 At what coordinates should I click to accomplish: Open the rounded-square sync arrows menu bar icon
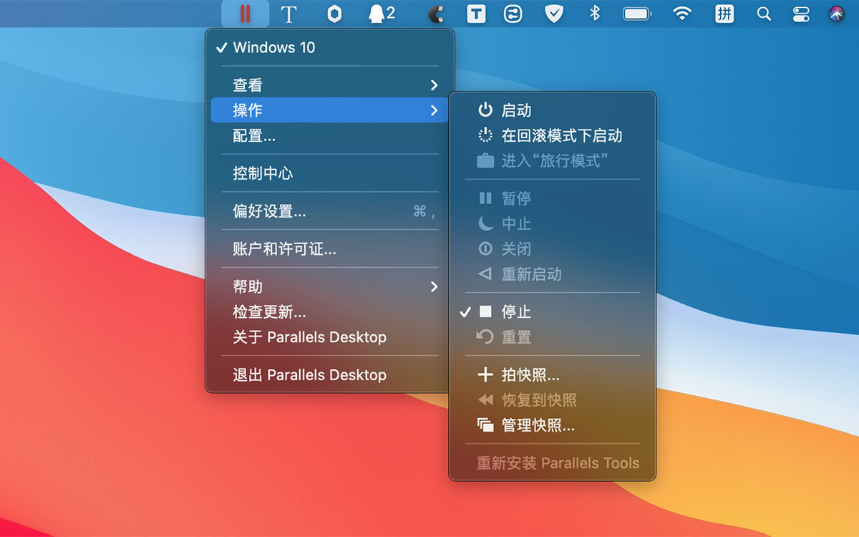513,14
